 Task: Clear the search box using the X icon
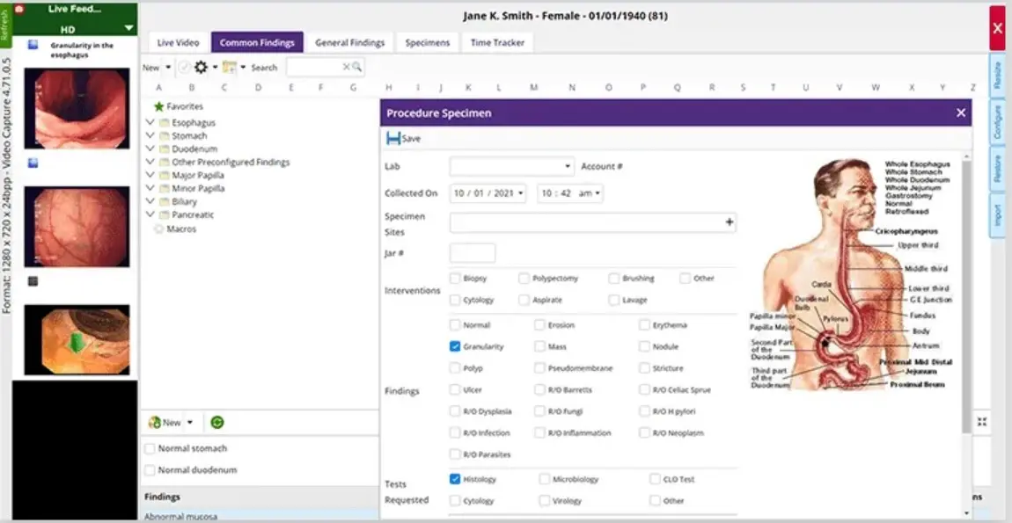[346, 67]
